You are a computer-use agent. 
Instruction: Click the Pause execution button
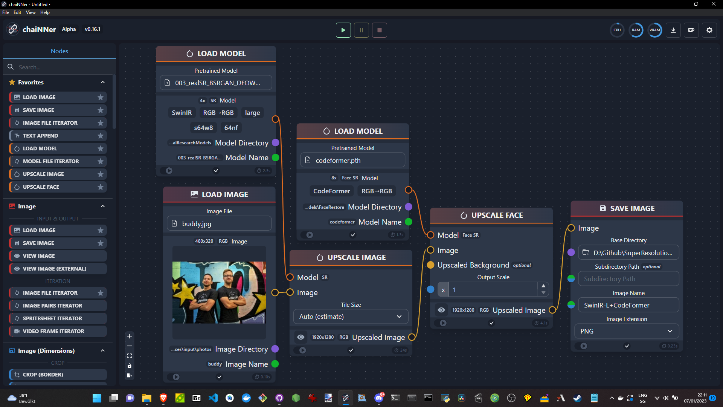(361, 30)
